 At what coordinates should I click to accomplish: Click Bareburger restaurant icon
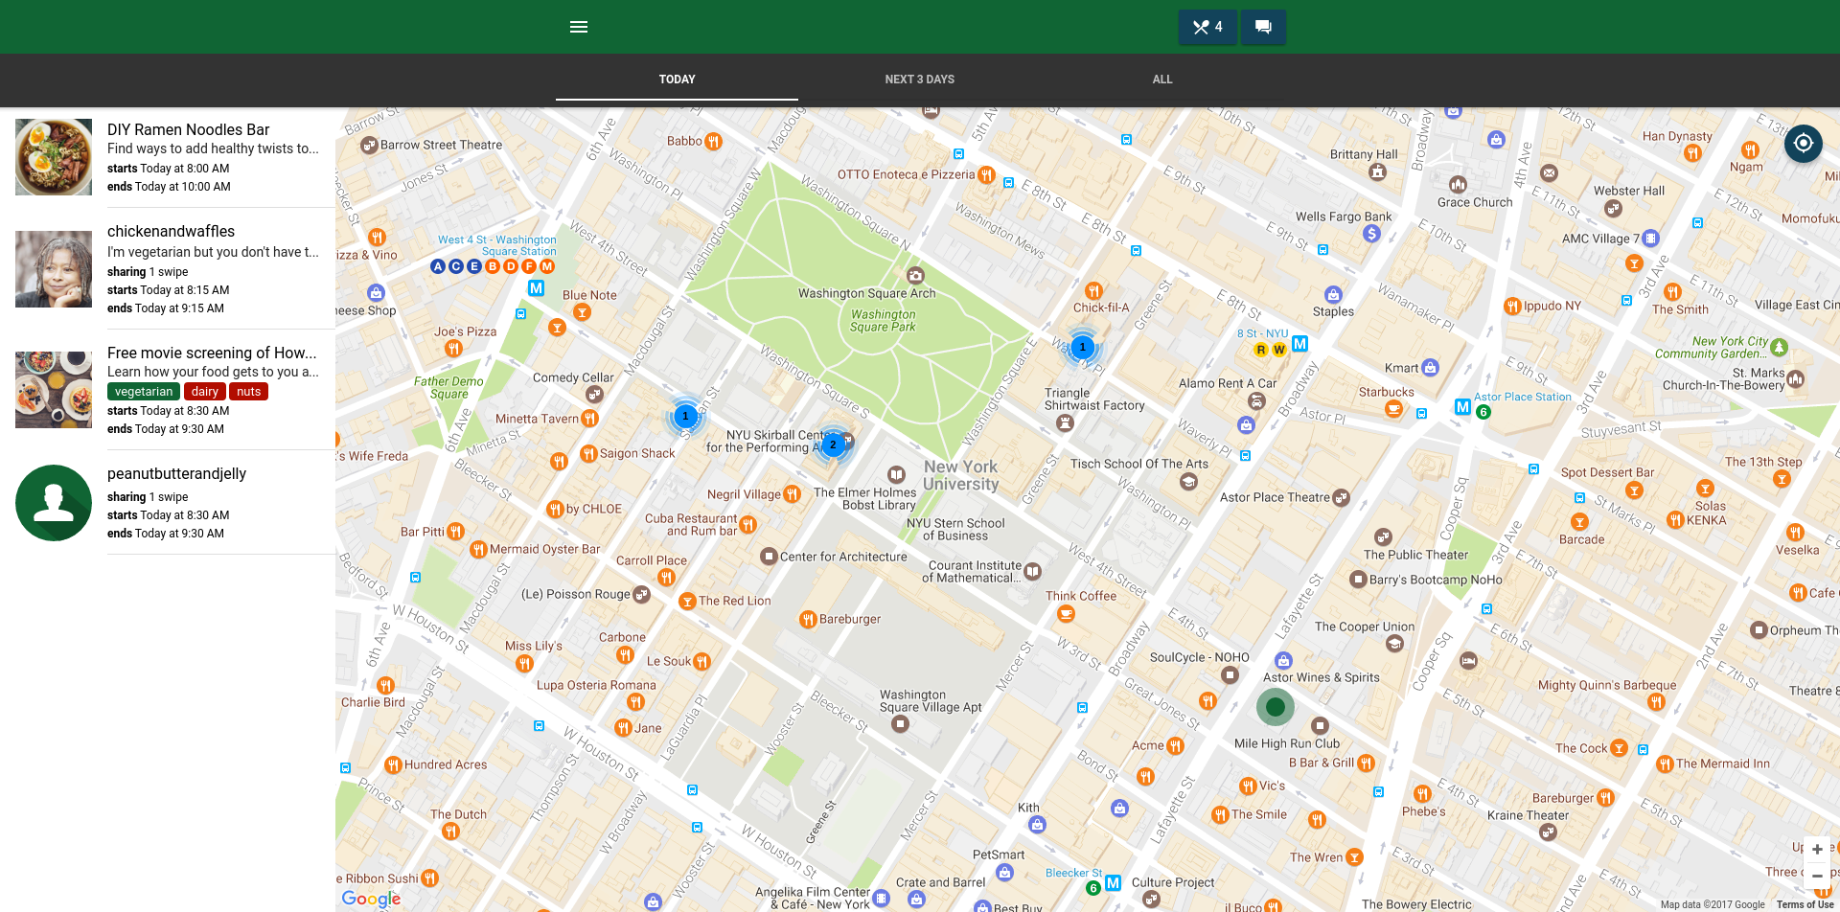pyautogui.click(x=808, y=620)
